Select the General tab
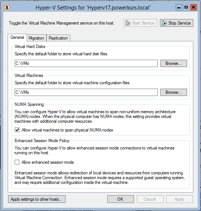 tap(17, 37)
